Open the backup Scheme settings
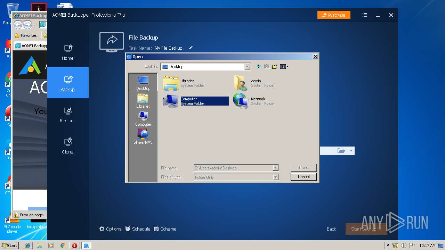Screen dimensions: 445x250 (x=165, y=229)
